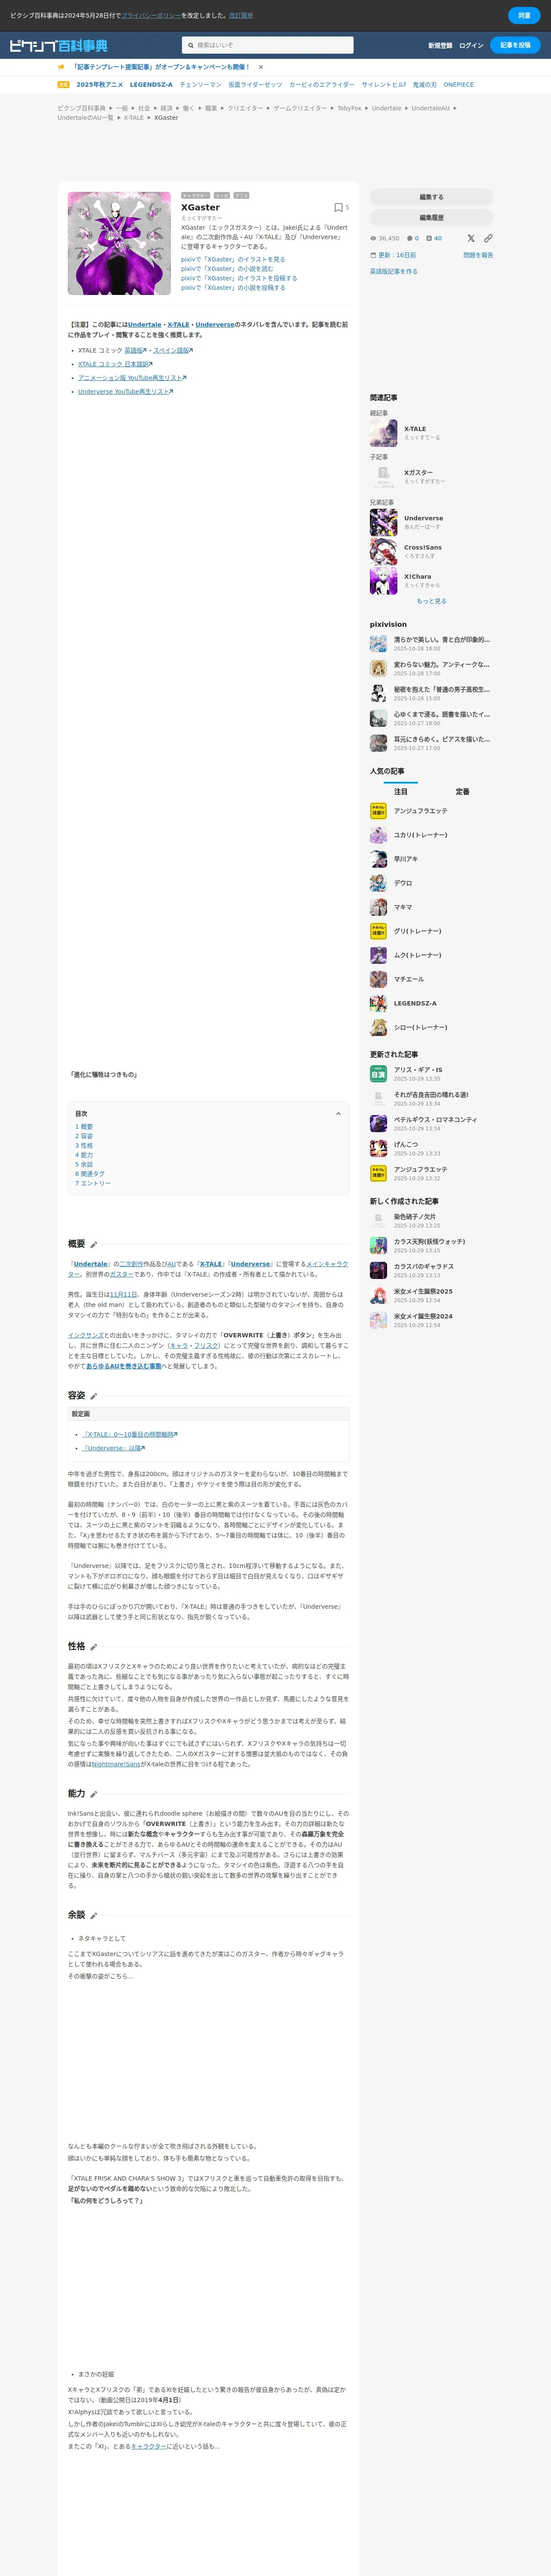Open チェンソーマン trending tag
The image size is (551, 2576).
201,85
